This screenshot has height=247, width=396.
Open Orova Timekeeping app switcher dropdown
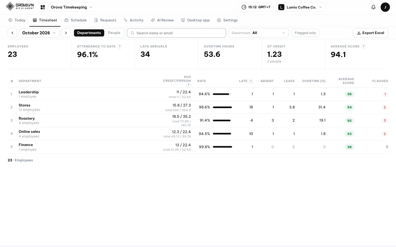click(x=71, y=7)
